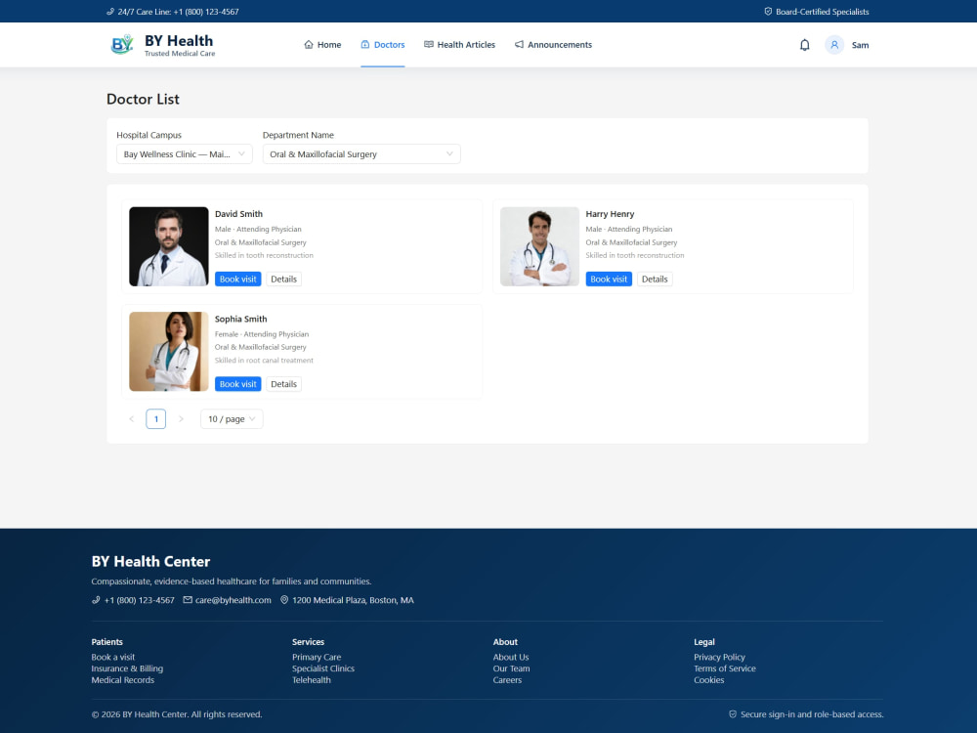Image resolution: width=977 pixels, height=733 pixels.
Task: Click the BY Health brand title
Action: pyautogui.click(x=179, y=40)
